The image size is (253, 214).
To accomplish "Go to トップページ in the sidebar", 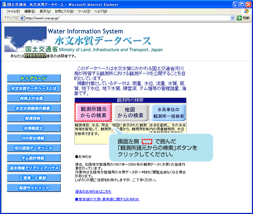I will (x=34, y=78).
